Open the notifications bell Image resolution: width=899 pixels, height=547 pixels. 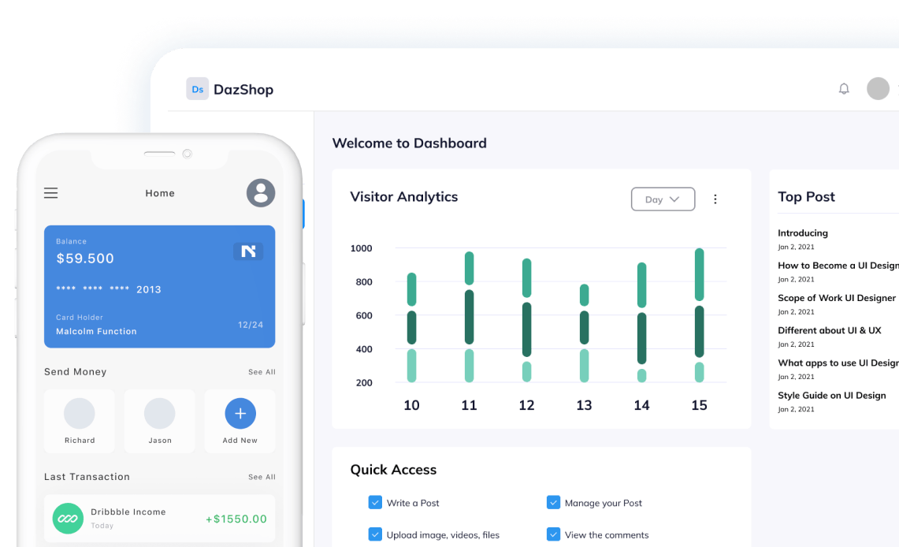pyautogui.click(x=844, y=88)
